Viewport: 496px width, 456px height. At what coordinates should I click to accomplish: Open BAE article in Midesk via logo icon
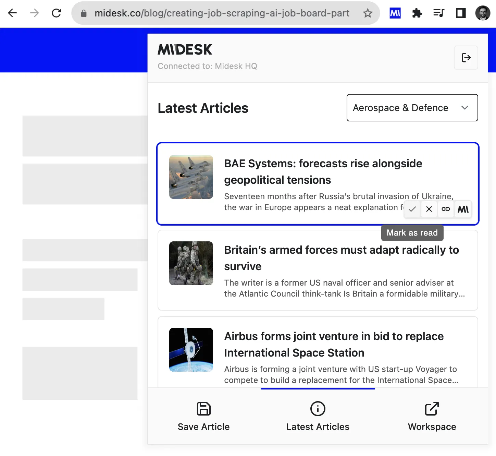coord(463,209)
